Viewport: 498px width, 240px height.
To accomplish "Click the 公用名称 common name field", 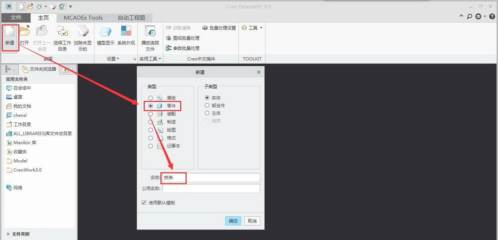I will click(211, 188).
